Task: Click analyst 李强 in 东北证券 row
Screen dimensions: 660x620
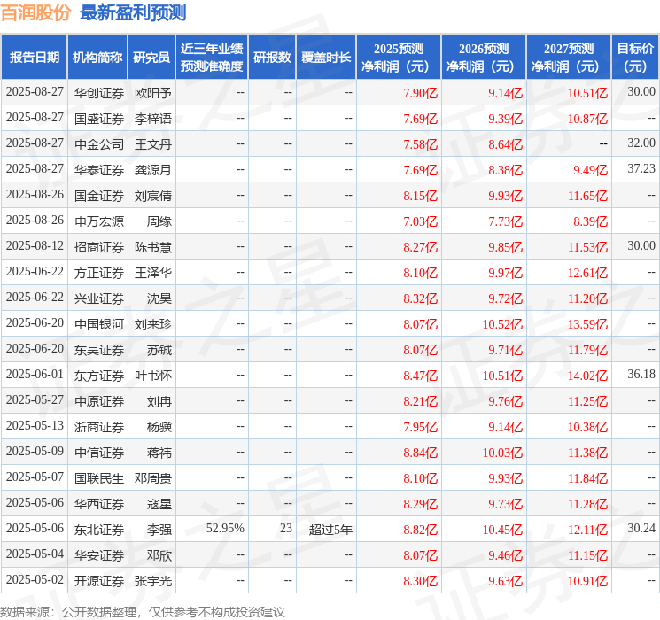Action: pyautogui.click(x=159, y=530)
